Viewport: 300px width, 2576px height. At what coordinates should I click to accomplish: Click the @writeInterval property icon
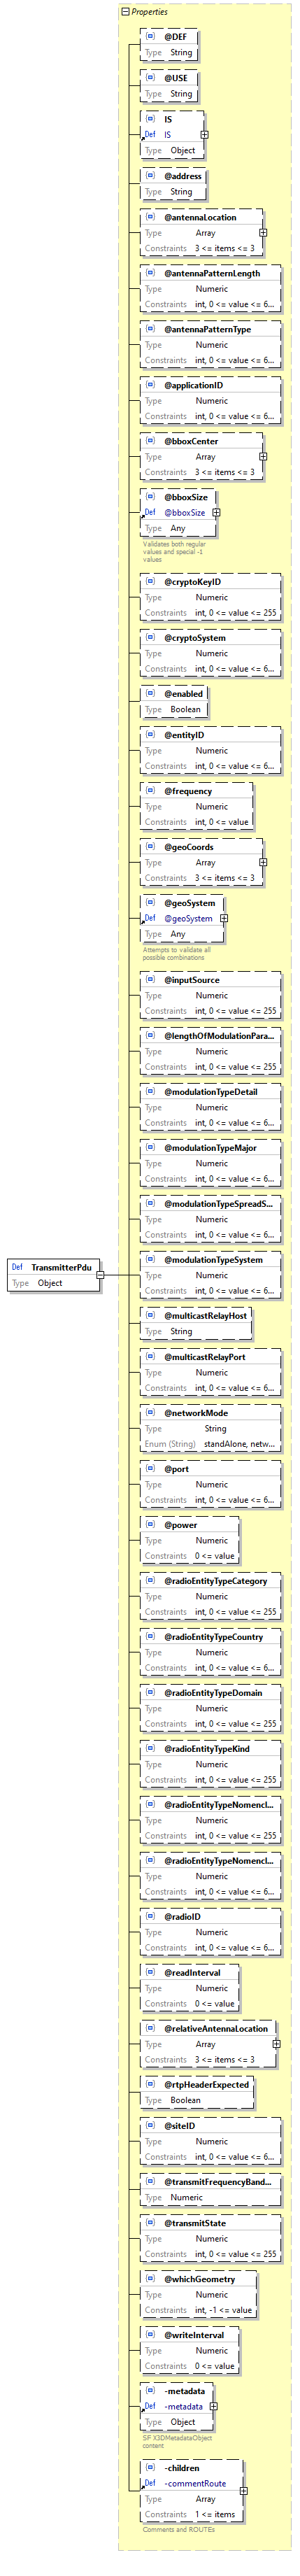[151, 2335]
